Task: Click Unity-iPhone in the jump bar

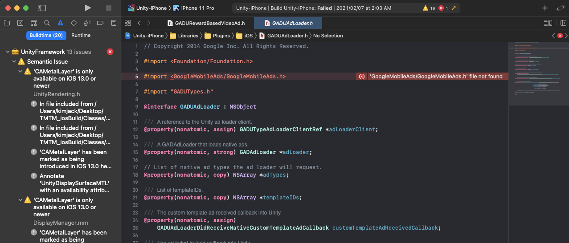Action: [x=144, y=36]
